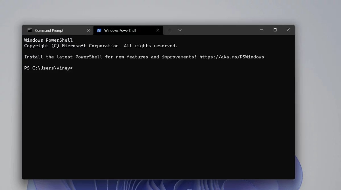Screen dimensions: 341x190
Task: Minimize the Terminal window
Action: pyautogui.click(x=262, y=30)
